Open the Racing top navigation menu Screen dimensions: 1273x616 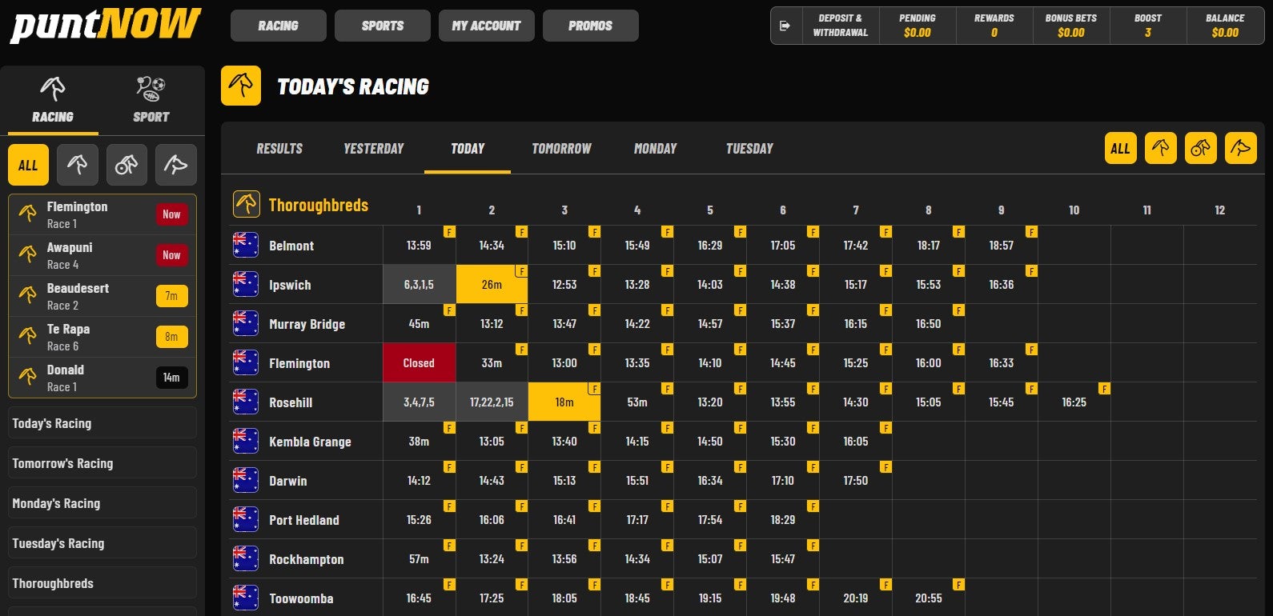coord(279,26)
